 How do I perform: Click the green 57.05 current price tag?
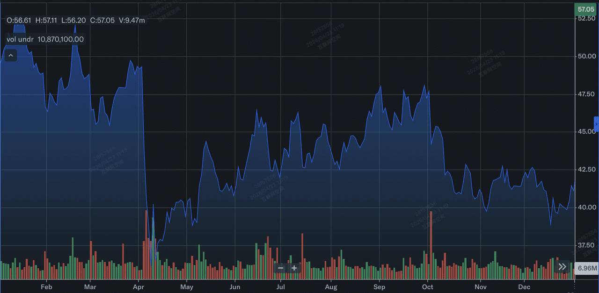[x=586, y=9]
